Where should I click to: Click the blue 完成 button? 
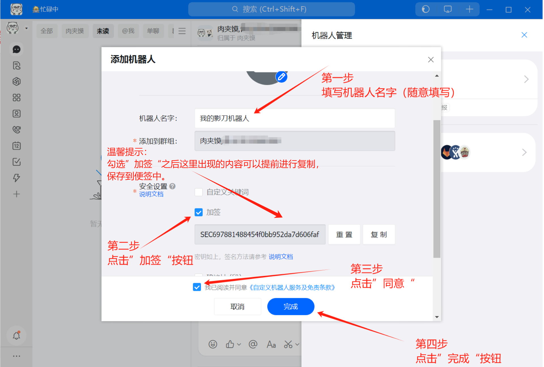tap(291, 306)
